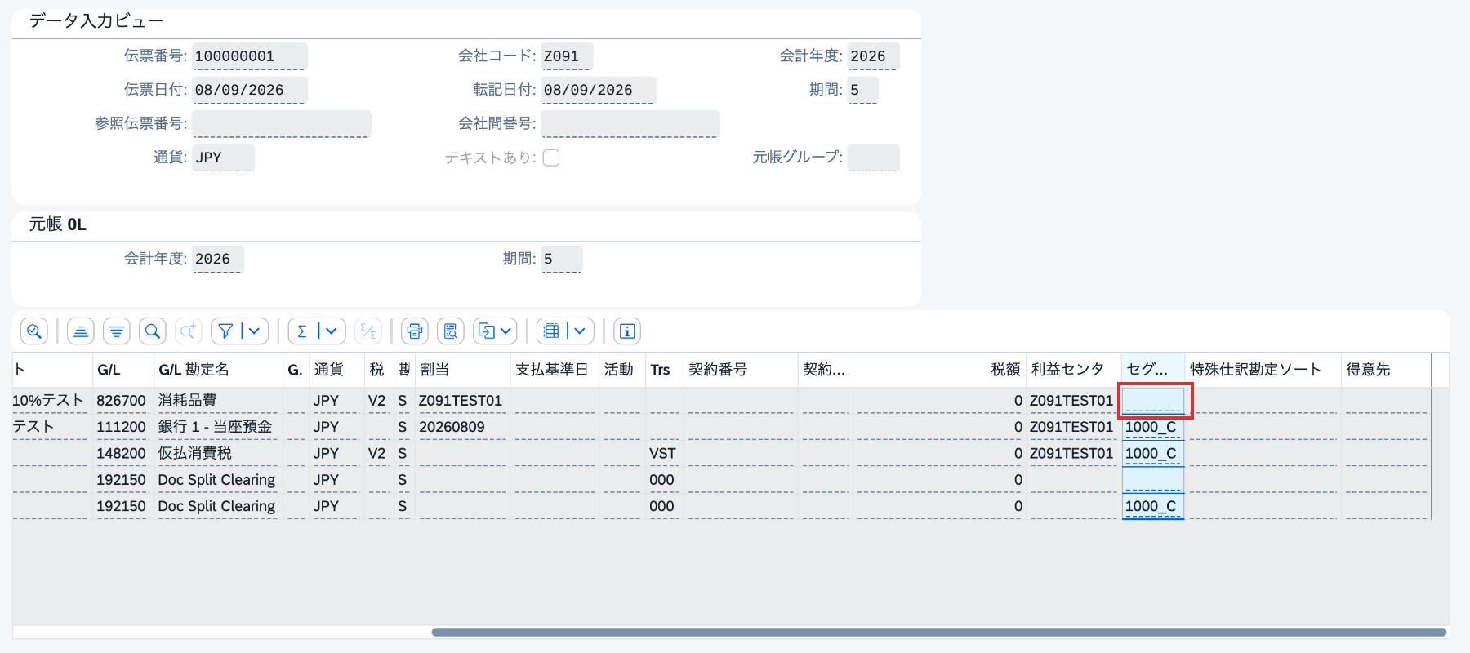Click the VST transaction cell
1470x653 pixels.
pos(663,453)
